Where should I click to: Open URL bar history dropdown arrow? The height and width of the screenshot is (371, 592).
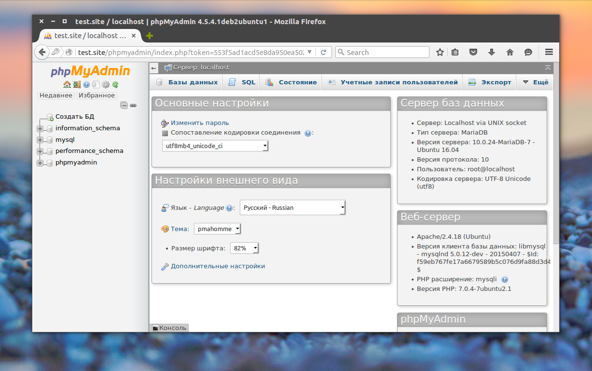pyautogui.click(x=309, y=52)
